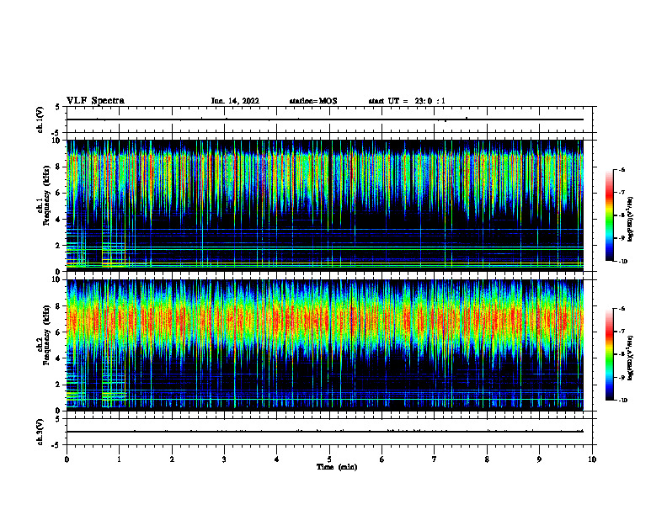Click the "2" minute tick on time axis
The height and width of the screenshot is (515, 667).
point(172,459)
